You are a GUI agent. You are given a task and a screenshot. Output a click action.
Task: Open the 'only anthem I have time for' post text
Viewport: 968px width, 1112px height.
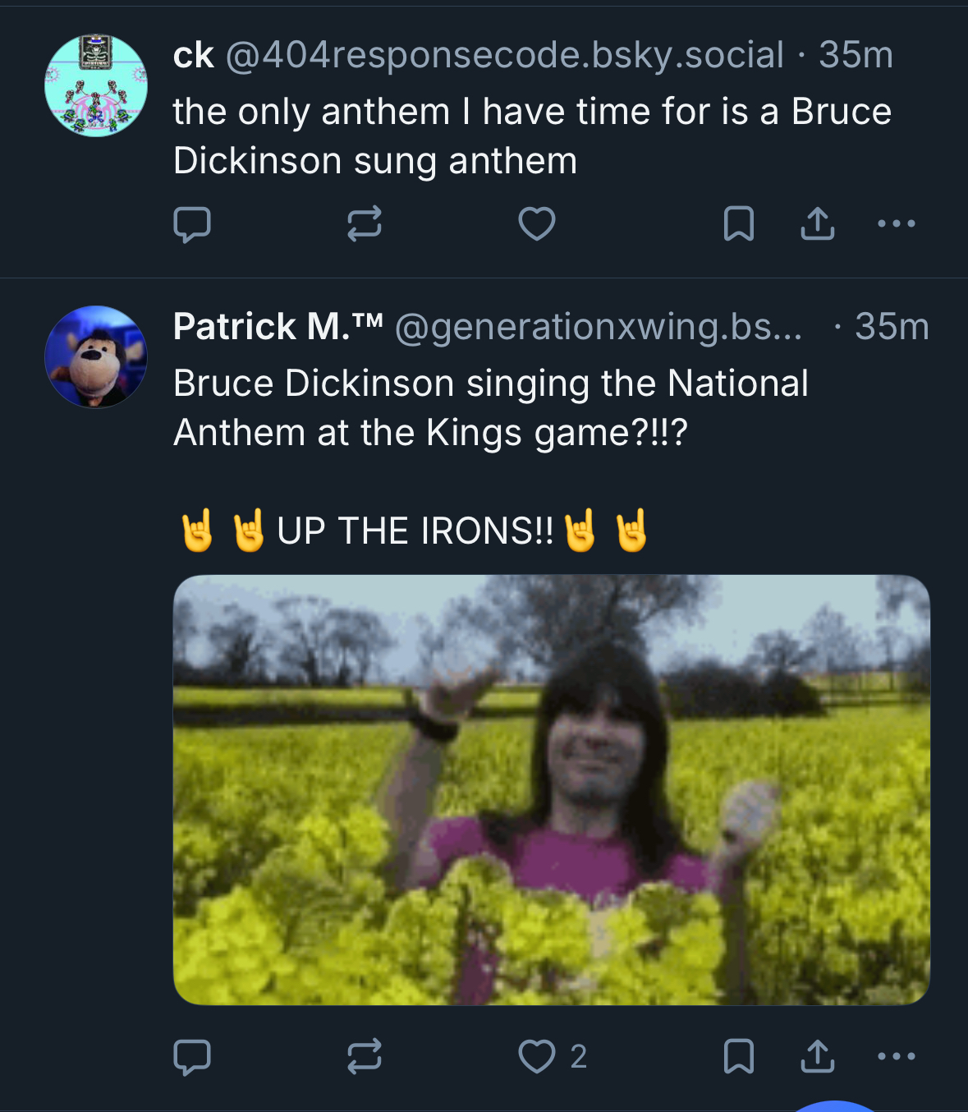pyautogui.click(x=532, y=136)
